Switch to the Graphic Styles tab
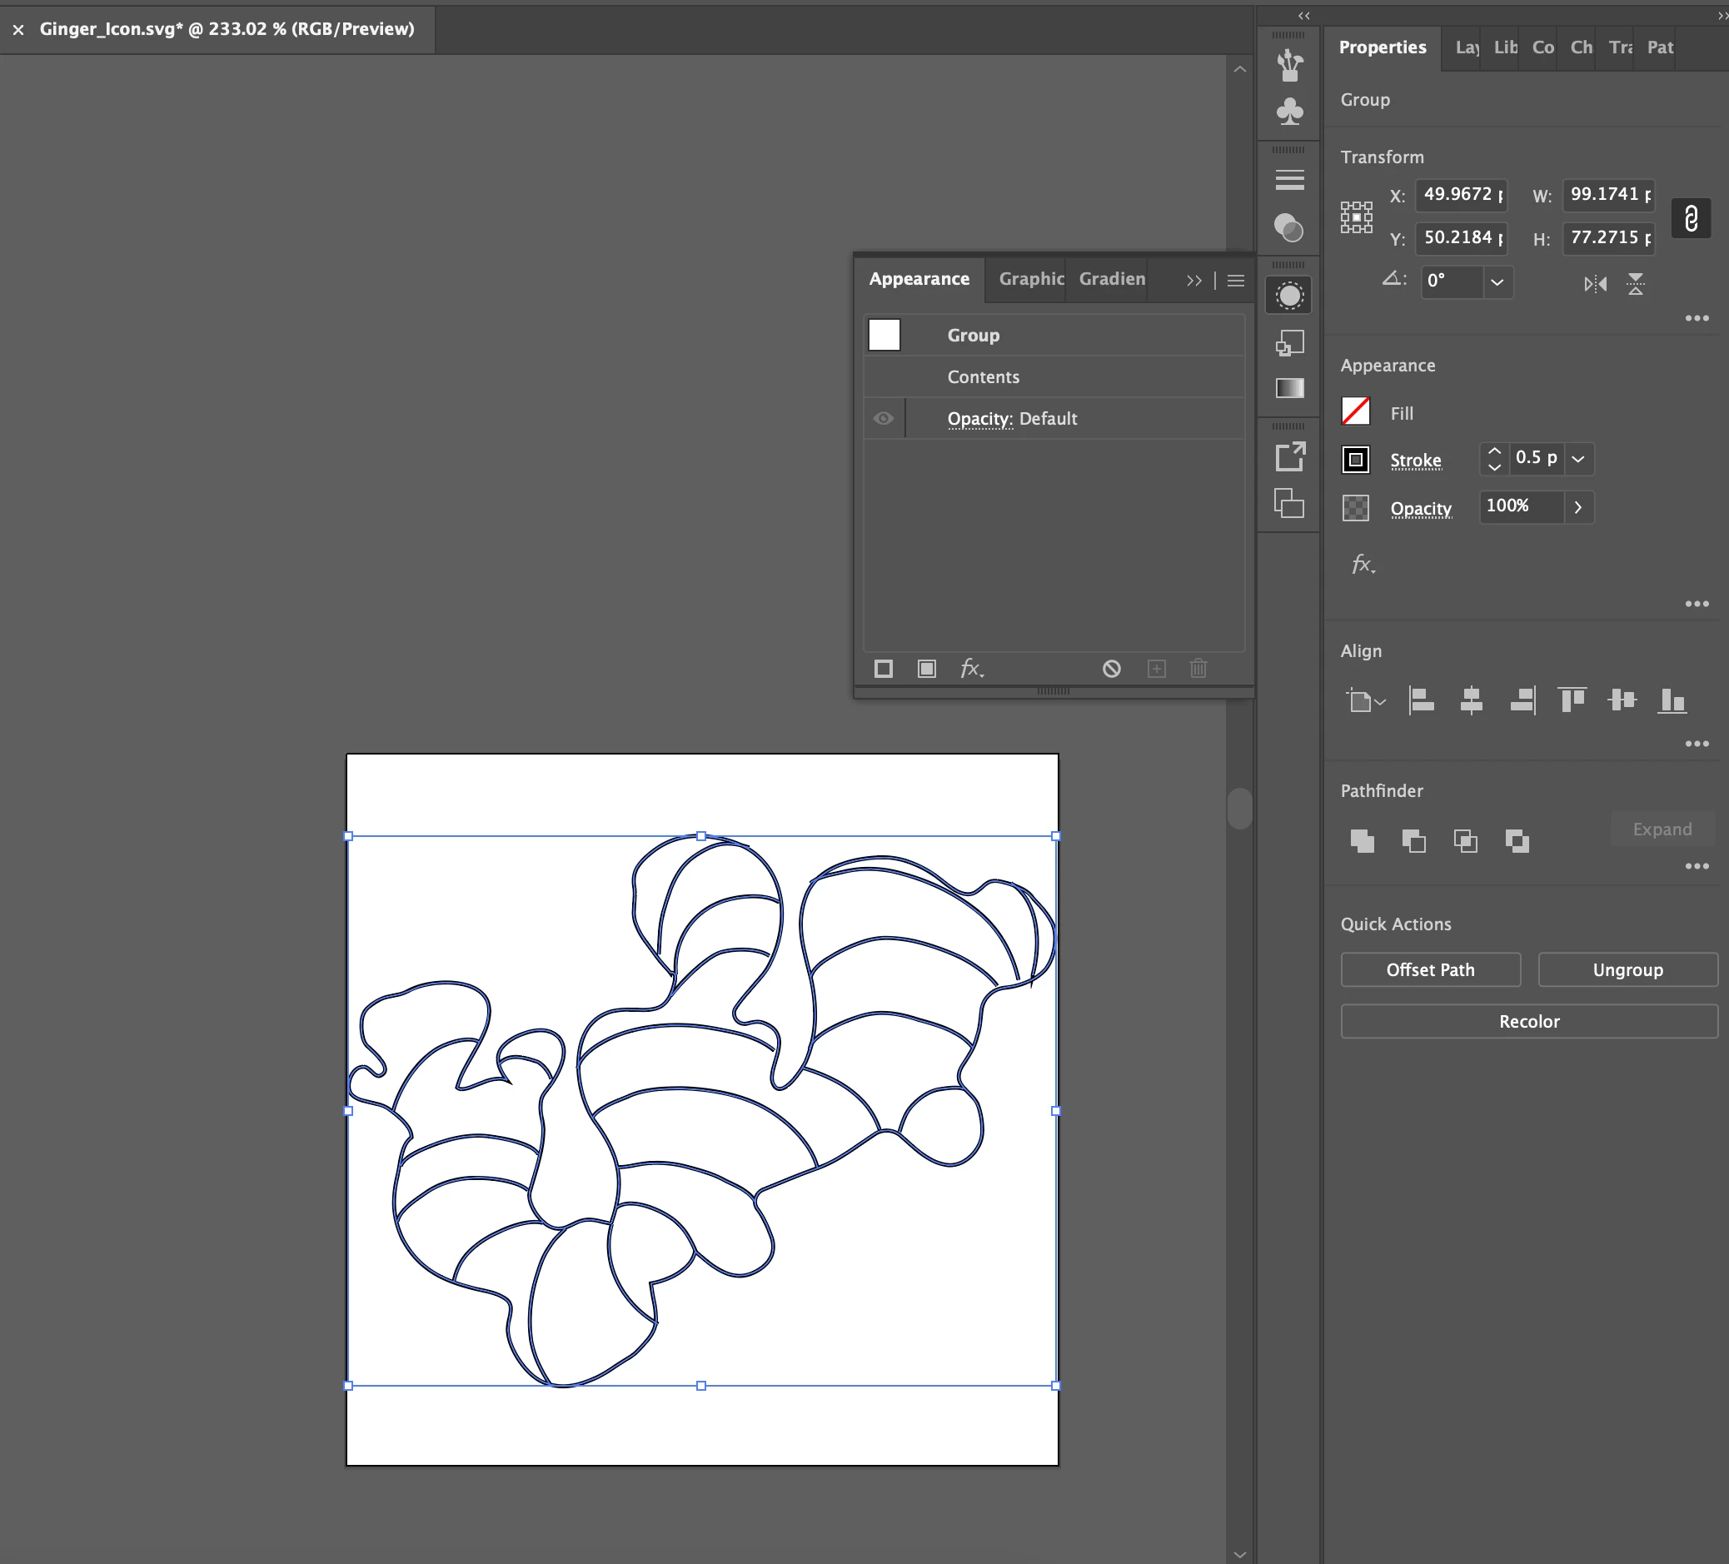 coord(1031,279)
